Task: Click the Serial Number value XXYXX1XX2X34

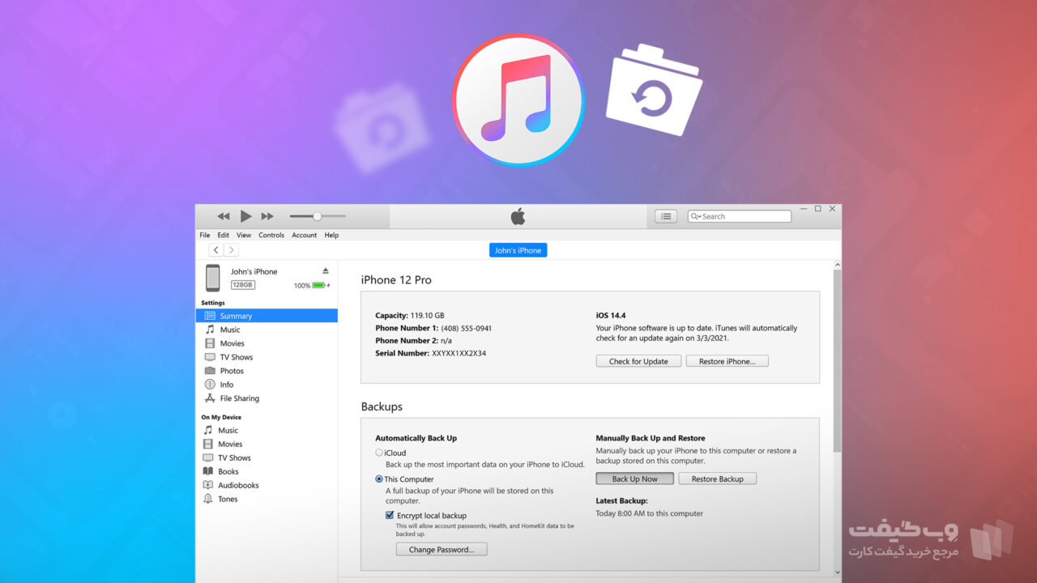Action: tap(459, 353)
